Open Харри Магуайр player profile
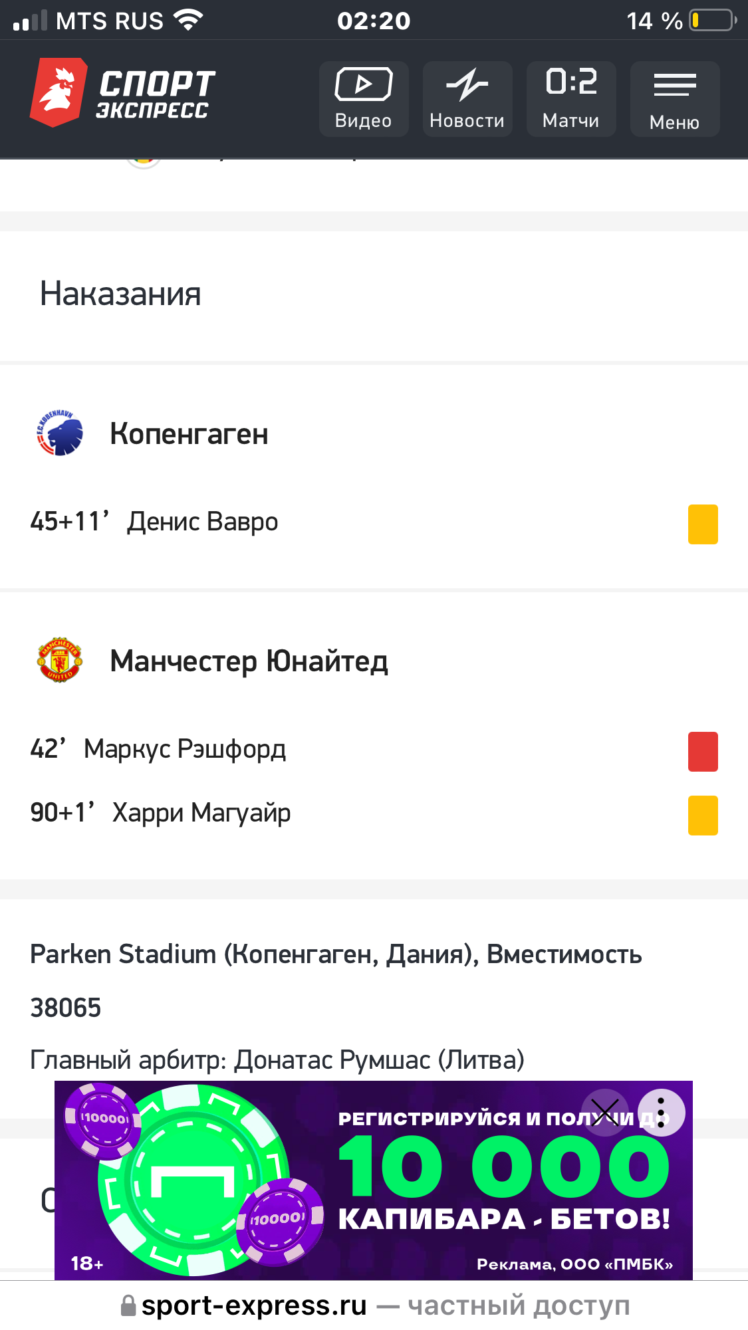 click(x=201, y=813)
